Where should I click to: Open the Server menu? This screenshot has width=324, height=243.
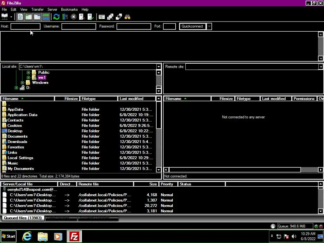coord(52,9)
